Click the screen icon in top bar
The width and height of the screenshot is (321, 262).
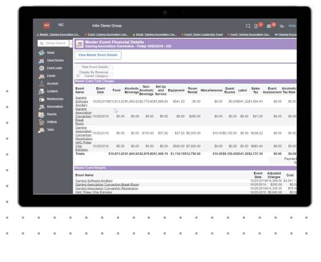coord(248,26)
